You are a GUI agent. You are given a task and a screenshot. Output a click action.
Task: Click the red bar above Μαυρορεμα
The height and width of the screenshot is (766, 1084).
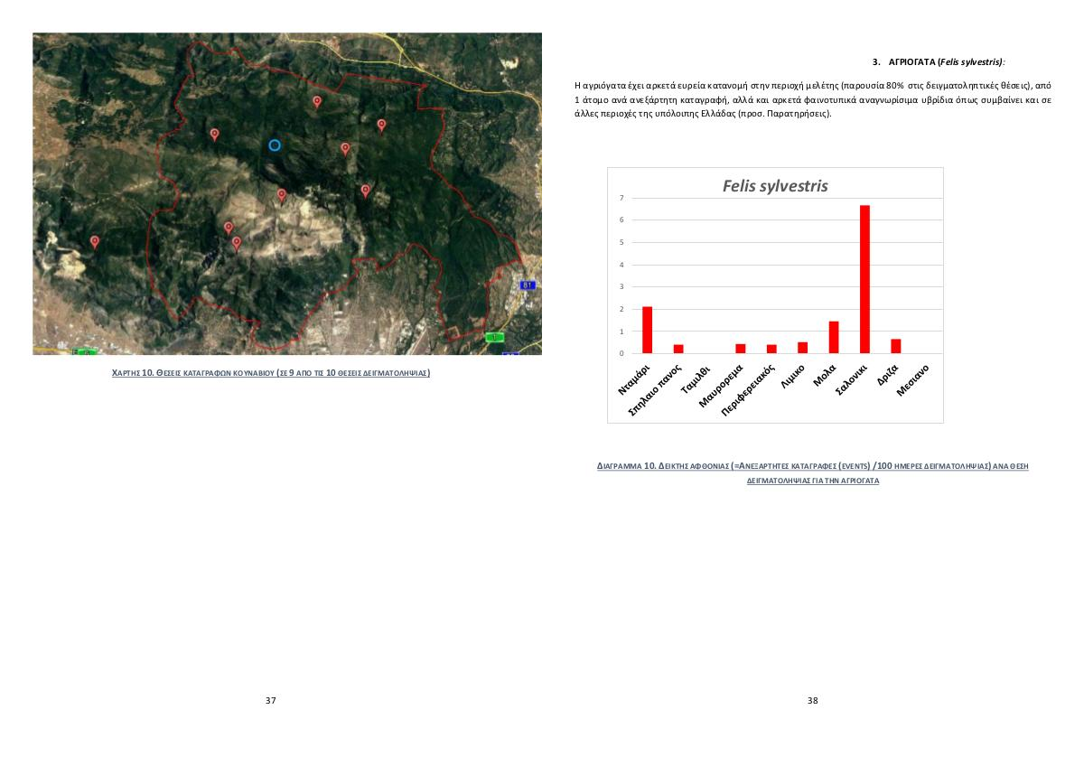(x=741, y=349)
